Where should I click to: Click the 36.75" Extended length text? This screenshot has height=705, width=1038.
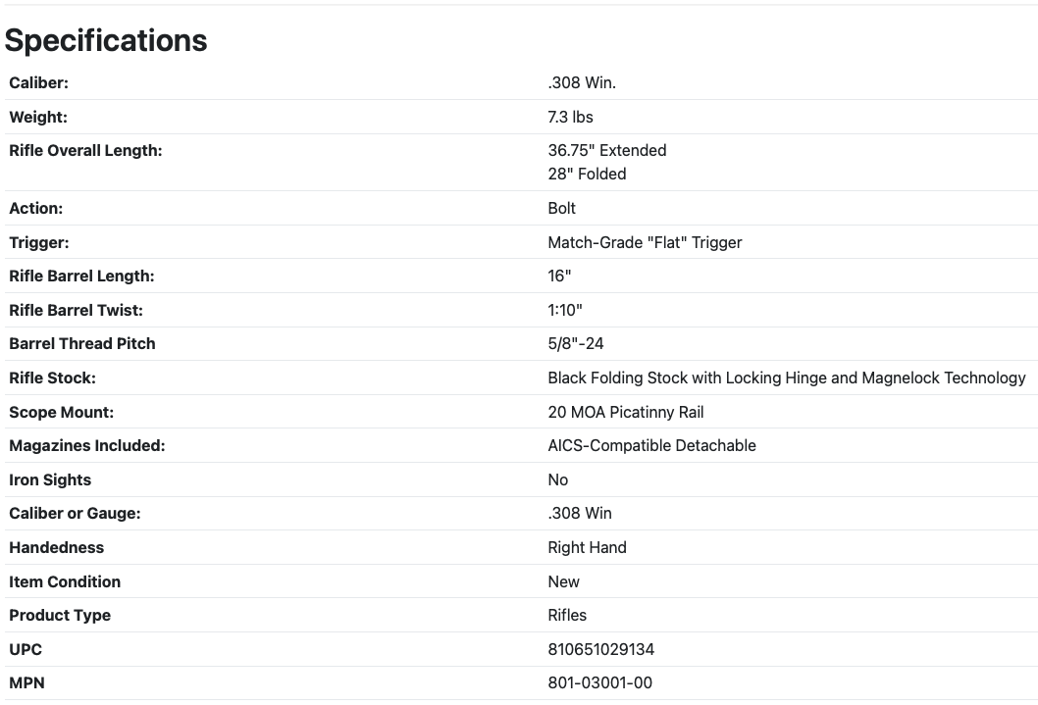[606, 150]
